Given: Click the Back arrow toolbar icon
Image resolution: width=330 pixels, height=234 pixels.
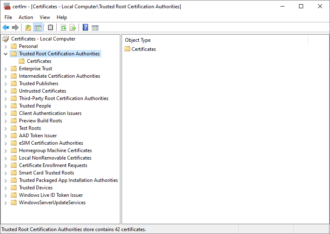Looking at the screenshot, I should pos(6,28).
